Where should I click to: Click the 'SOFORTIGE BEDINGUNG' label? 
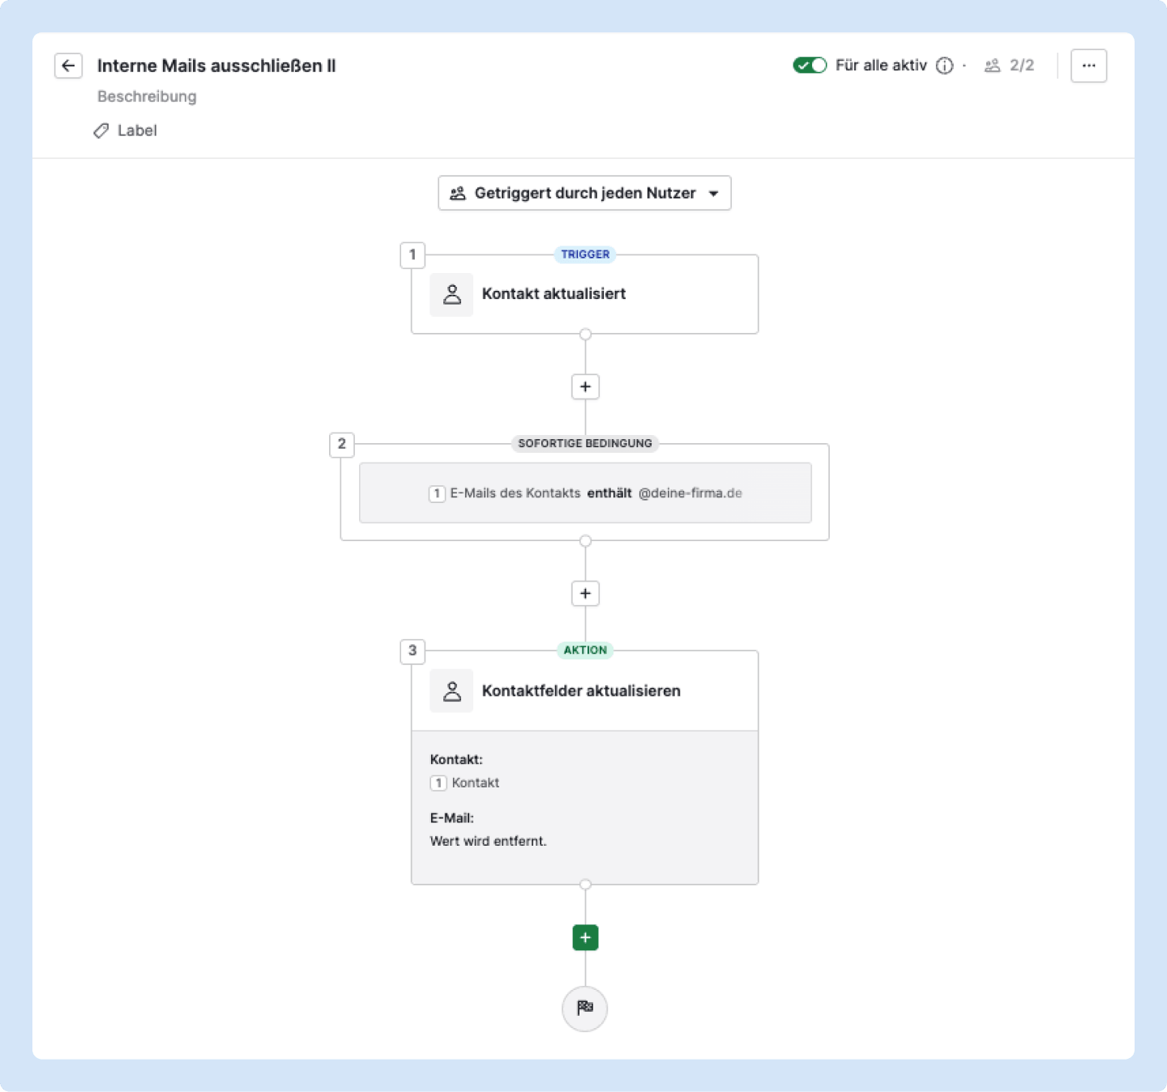[x=585, y=443]
